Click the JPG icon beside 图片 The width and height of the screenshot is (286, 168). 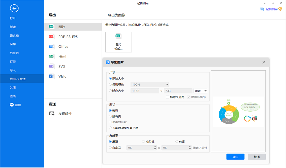pos(51,27)
